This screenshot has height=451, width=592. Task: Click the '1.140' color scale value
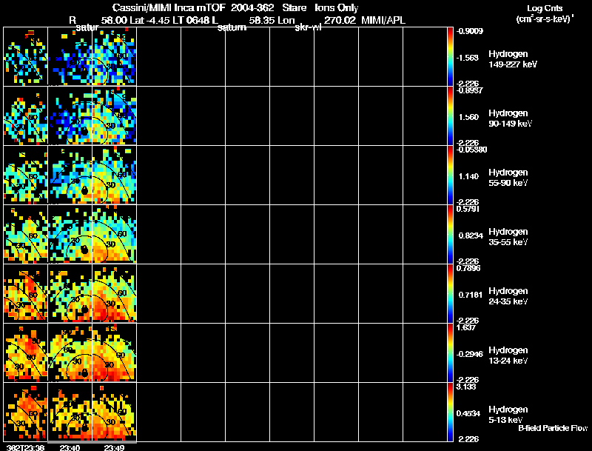(468, 176)
